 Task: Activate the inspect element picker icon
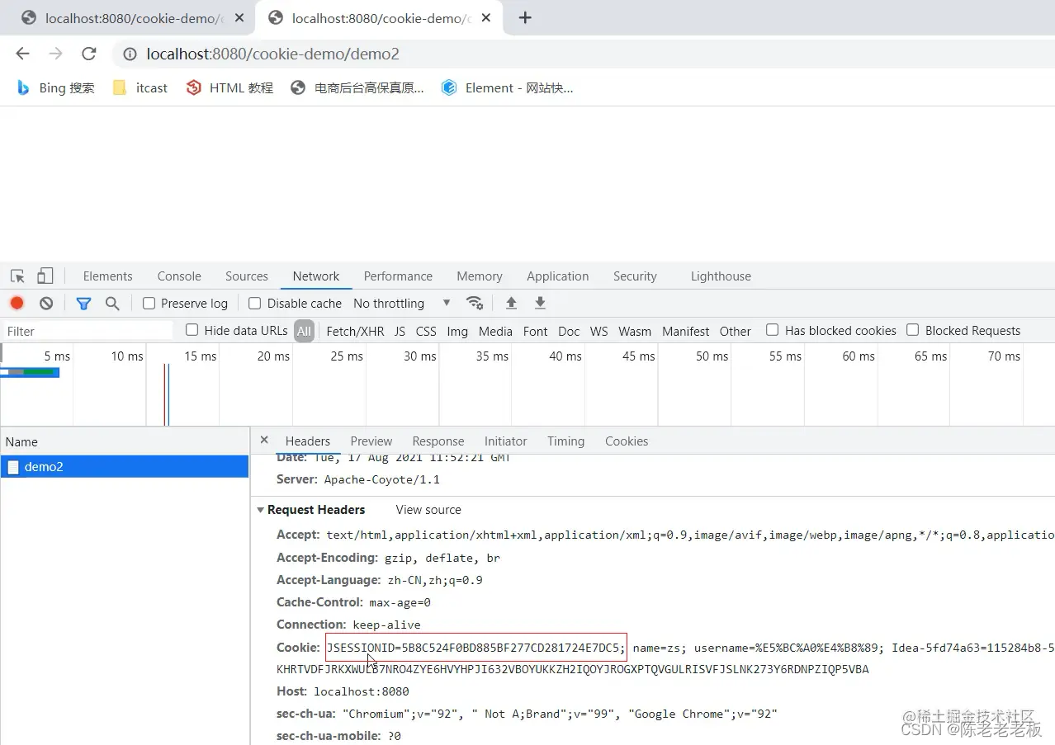pyautogui.click(x=17, y=276)
